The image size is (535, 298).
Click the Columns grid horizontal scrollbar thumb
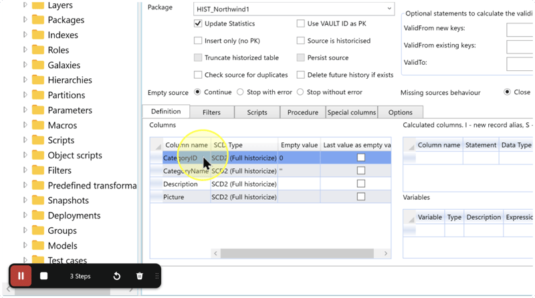pyautogui.click(x=297, y=253)
